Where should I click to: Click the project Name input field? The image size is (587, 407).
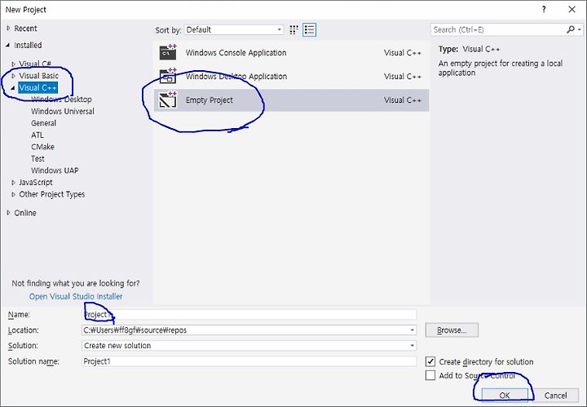click(249, 315)
